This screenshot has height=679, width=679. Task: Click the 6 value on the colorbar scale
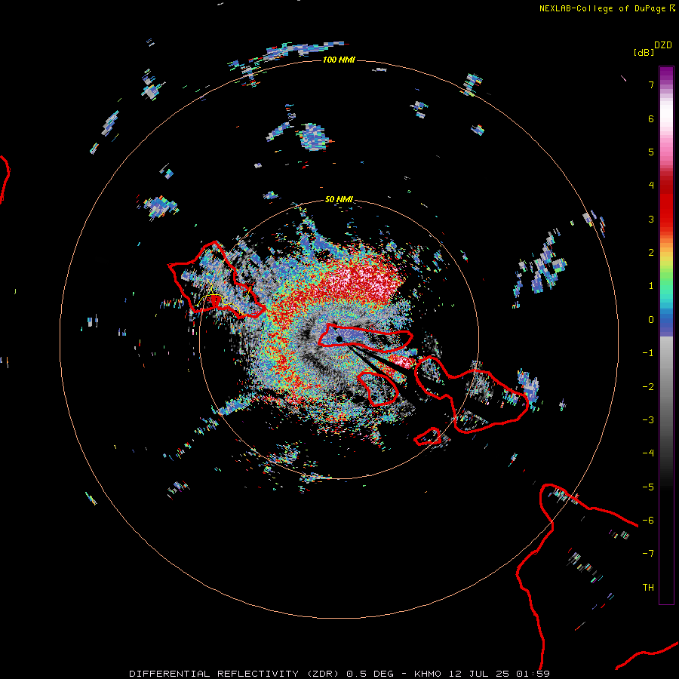click(x=651, y=118)
